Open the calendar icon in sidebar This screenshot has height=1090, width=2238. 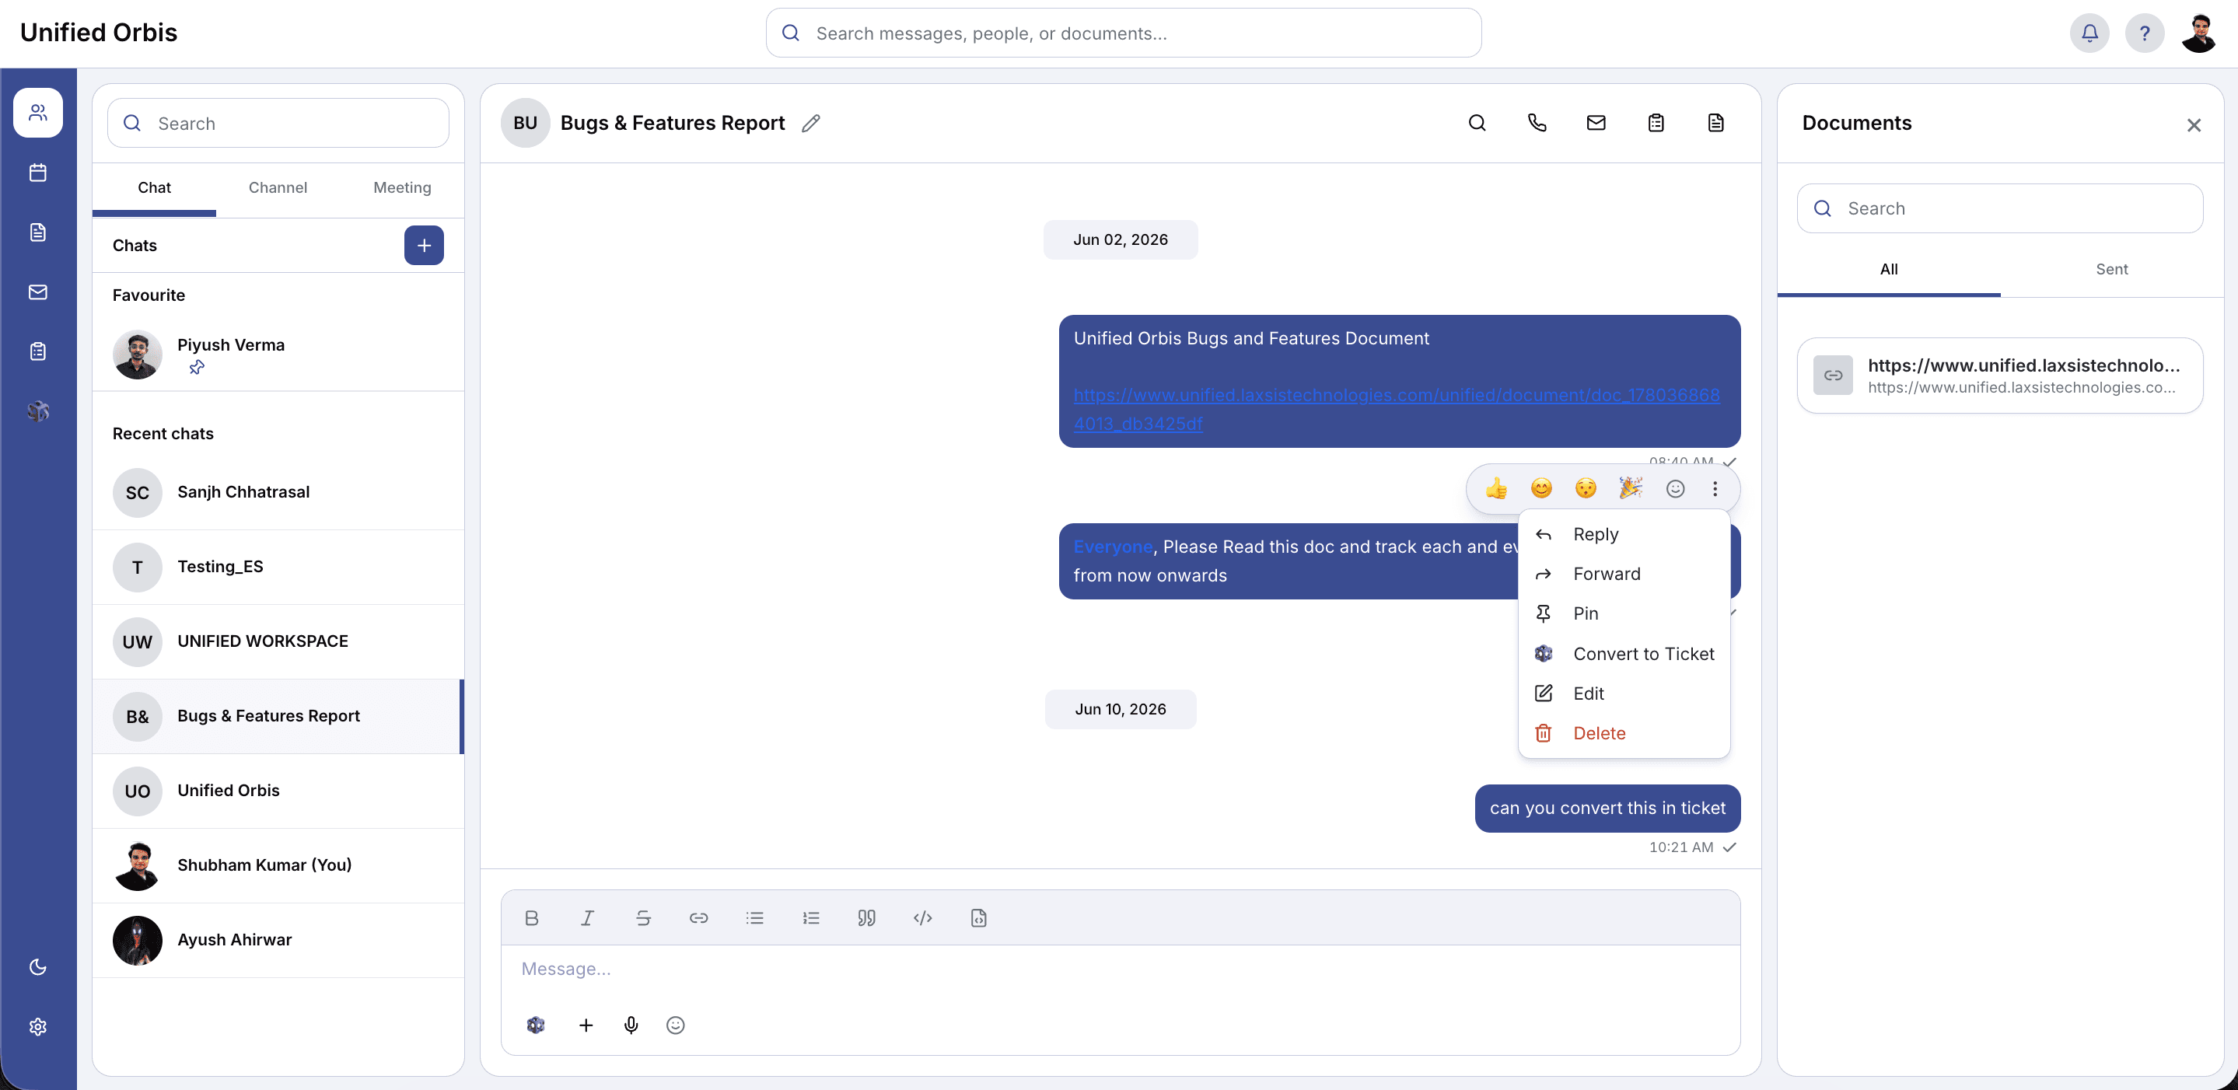pyautogui.click(x=38, y=172)
